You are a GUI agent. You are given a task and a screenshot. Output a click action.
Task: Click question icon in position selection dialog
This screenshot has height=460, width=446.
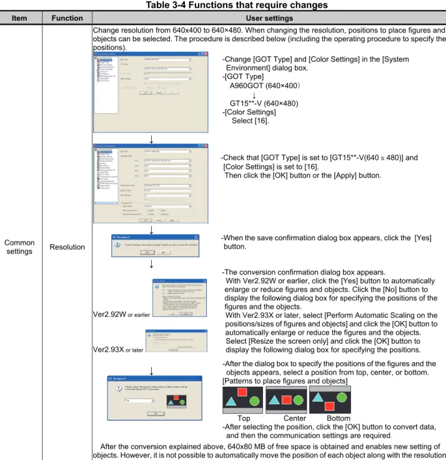point(119,389)
